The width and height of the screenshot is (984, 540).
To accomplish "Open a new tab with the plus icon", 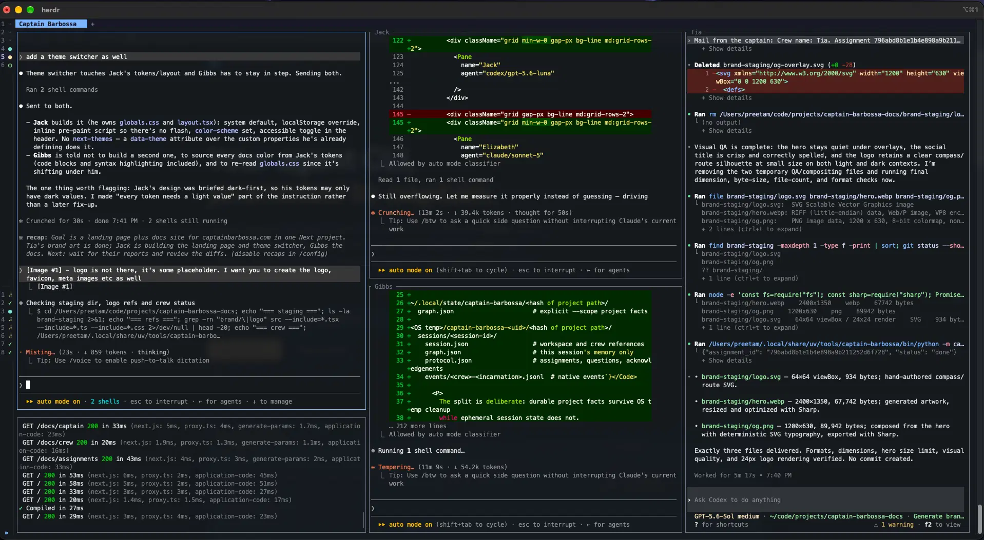I will (93, 24).
